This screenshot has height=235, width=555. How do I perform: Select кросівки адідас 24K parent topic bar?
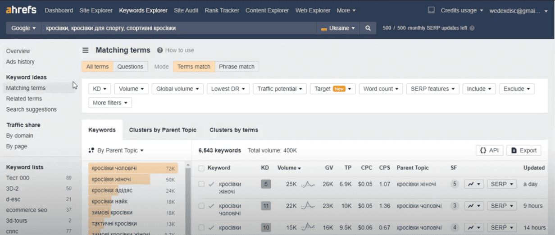click(x=133, y=190)
